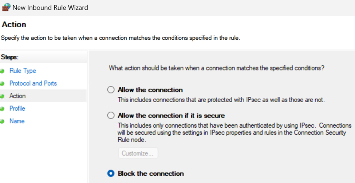Navigate to the Name step
Screen dimensions: 355x183
pyautogui.click(x=17, y=121)
